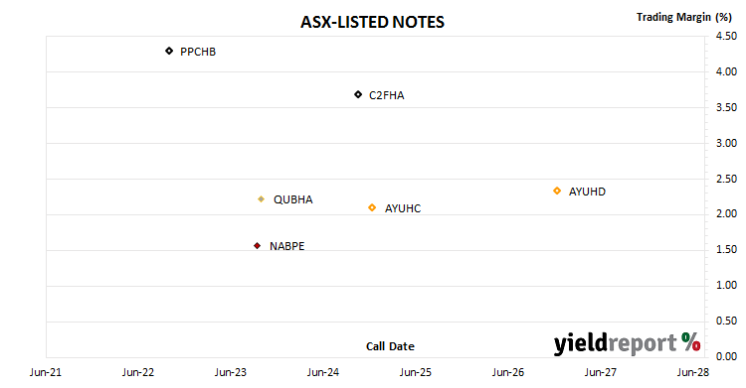Select the NABPE red diamond marker
This screenshot has width=746, height=388.
(x=257, y=245)
